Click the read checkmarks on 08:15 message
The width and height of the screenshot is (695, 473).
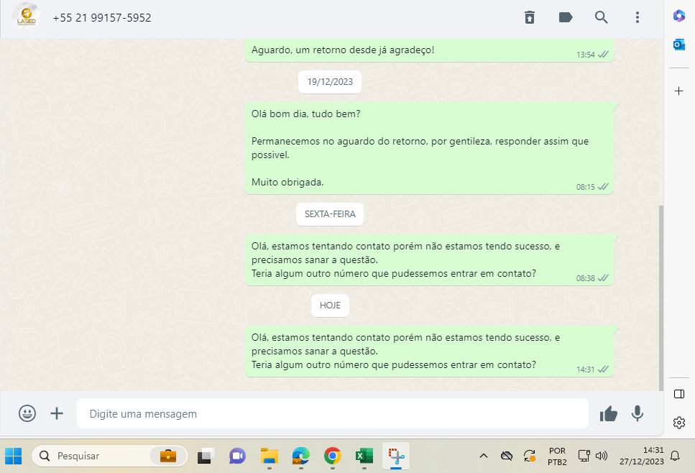(603, 187)
